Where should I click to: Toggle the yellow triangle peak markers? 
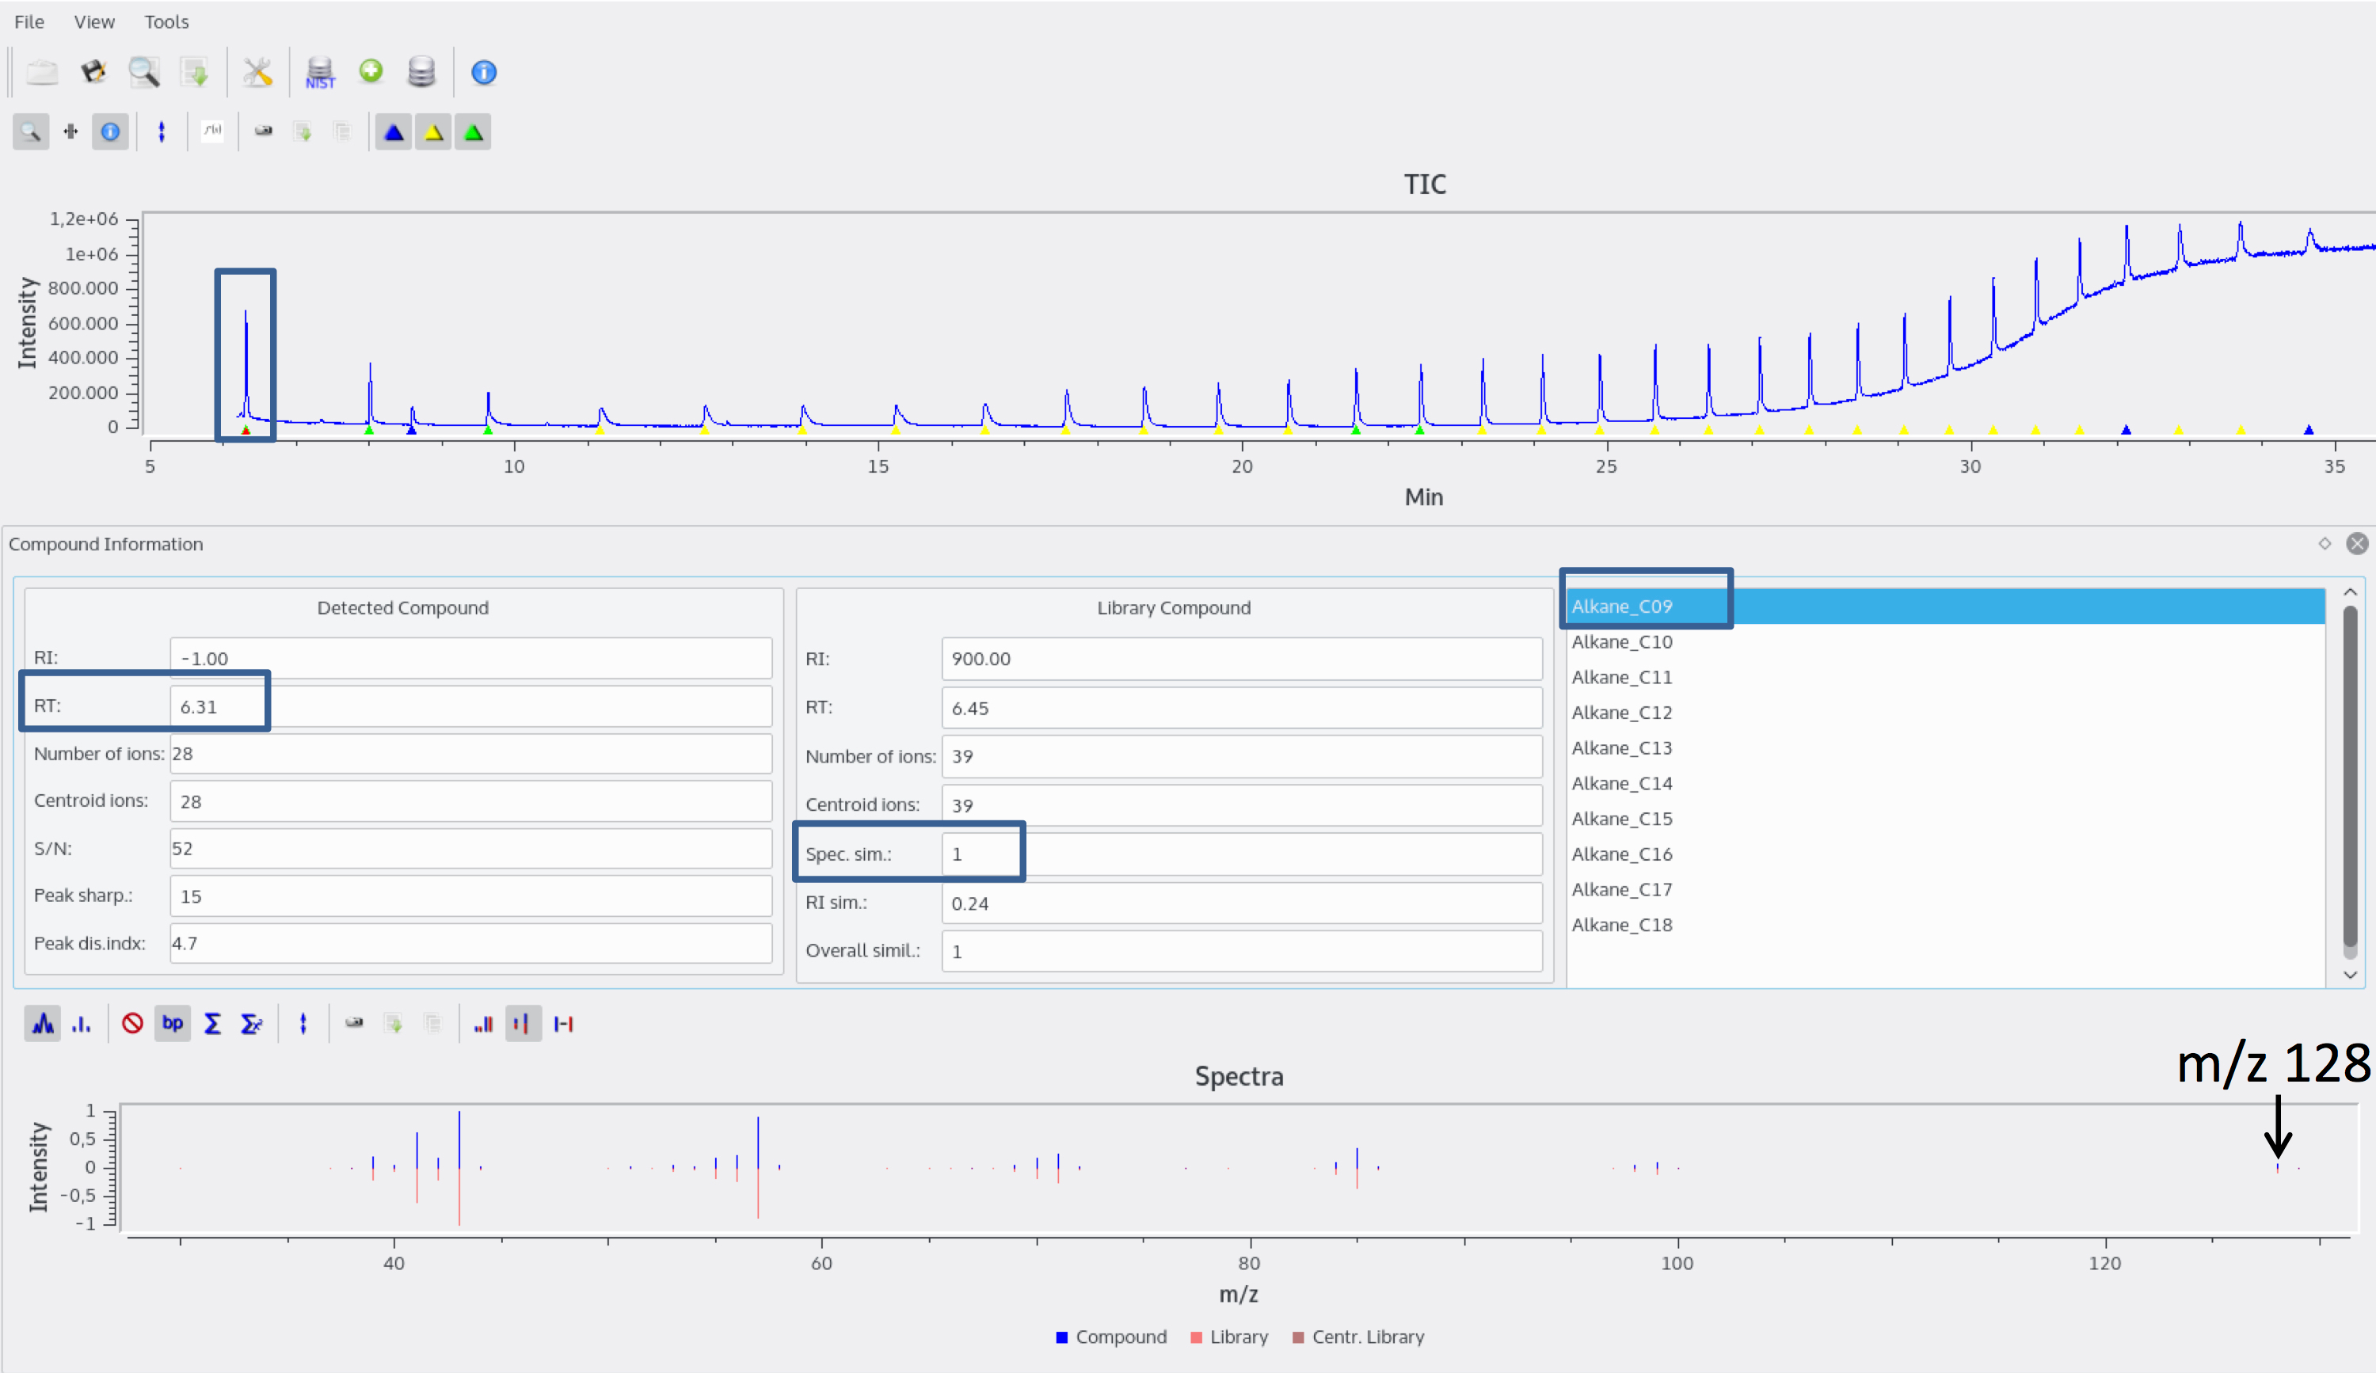pos(434,132)
